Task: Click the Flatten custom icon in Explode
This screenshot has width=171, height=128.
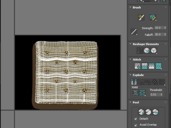Action: 162,82
